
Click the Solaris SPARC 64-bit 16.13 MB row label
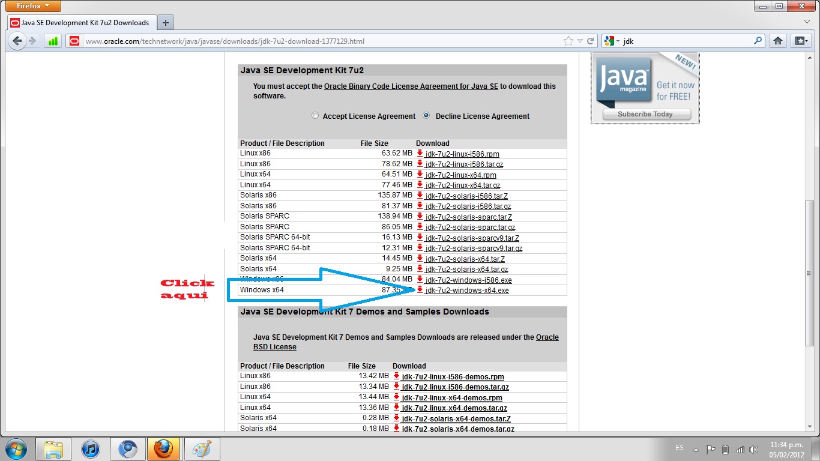click(x=275, y=237)
